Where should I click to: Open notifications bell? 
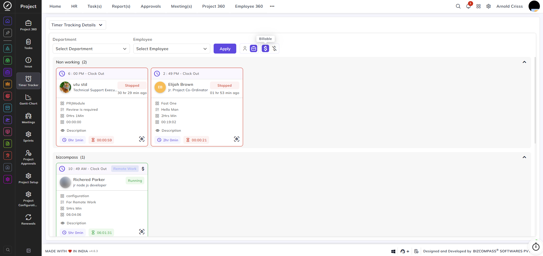click(x=468, y=6)
